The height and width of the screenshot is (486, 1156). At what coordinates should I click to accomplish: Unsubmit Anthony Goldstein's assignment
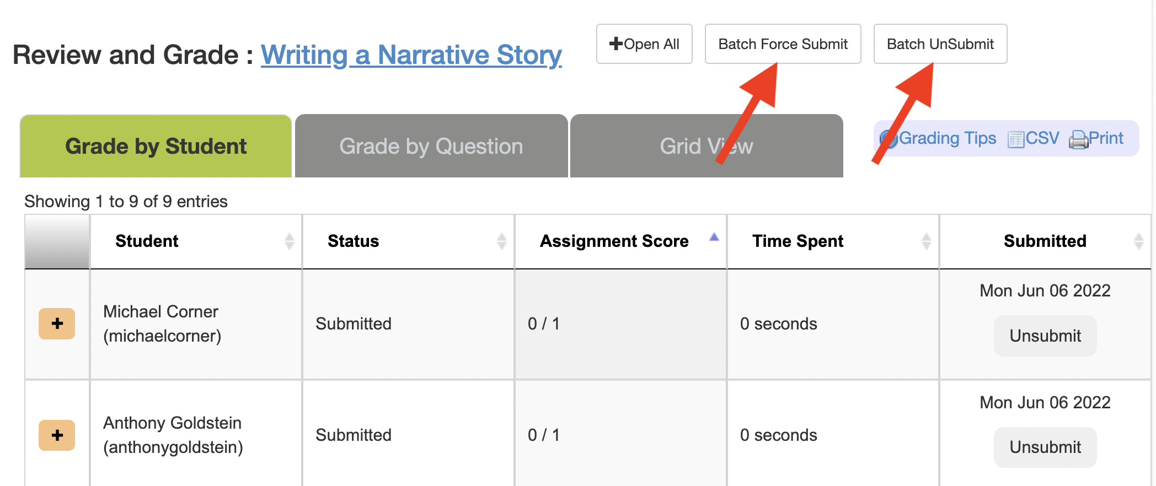1045,447
